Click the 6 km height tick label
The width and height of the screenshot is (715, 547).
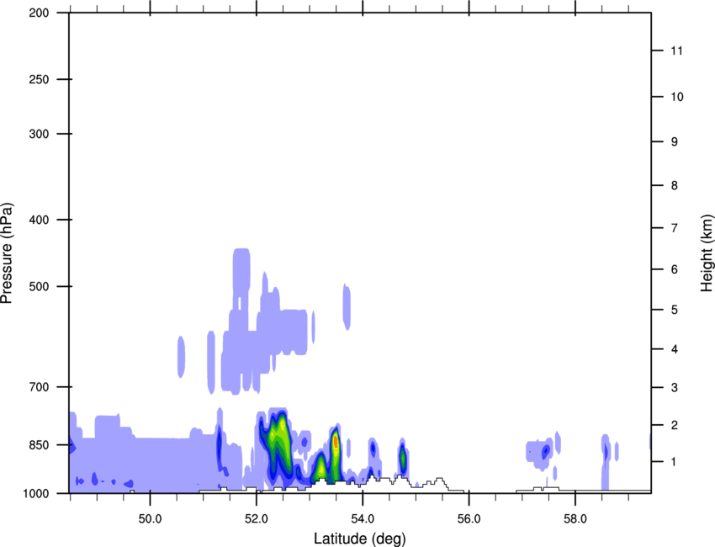point(675,269)
